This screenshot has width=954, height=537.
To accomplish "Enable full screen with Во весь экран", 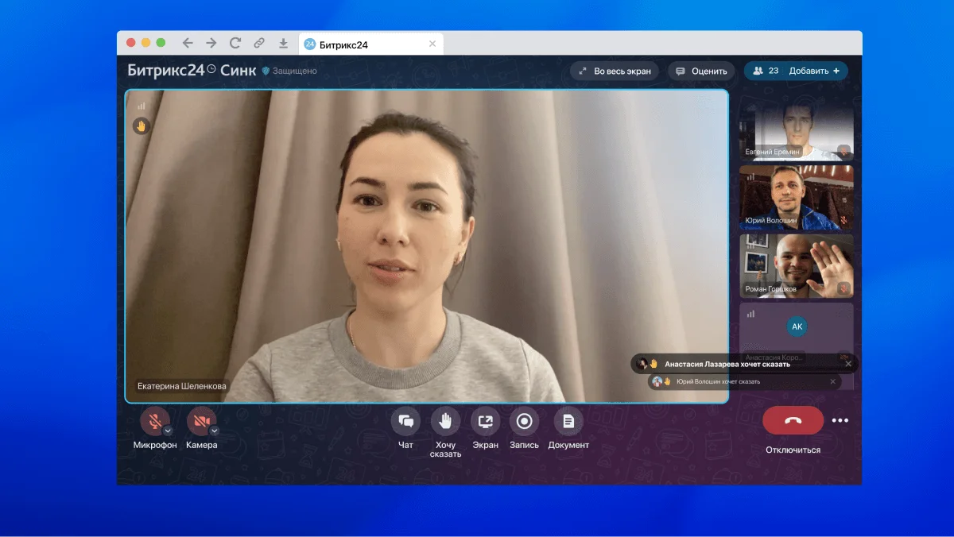I will [615, 71].
